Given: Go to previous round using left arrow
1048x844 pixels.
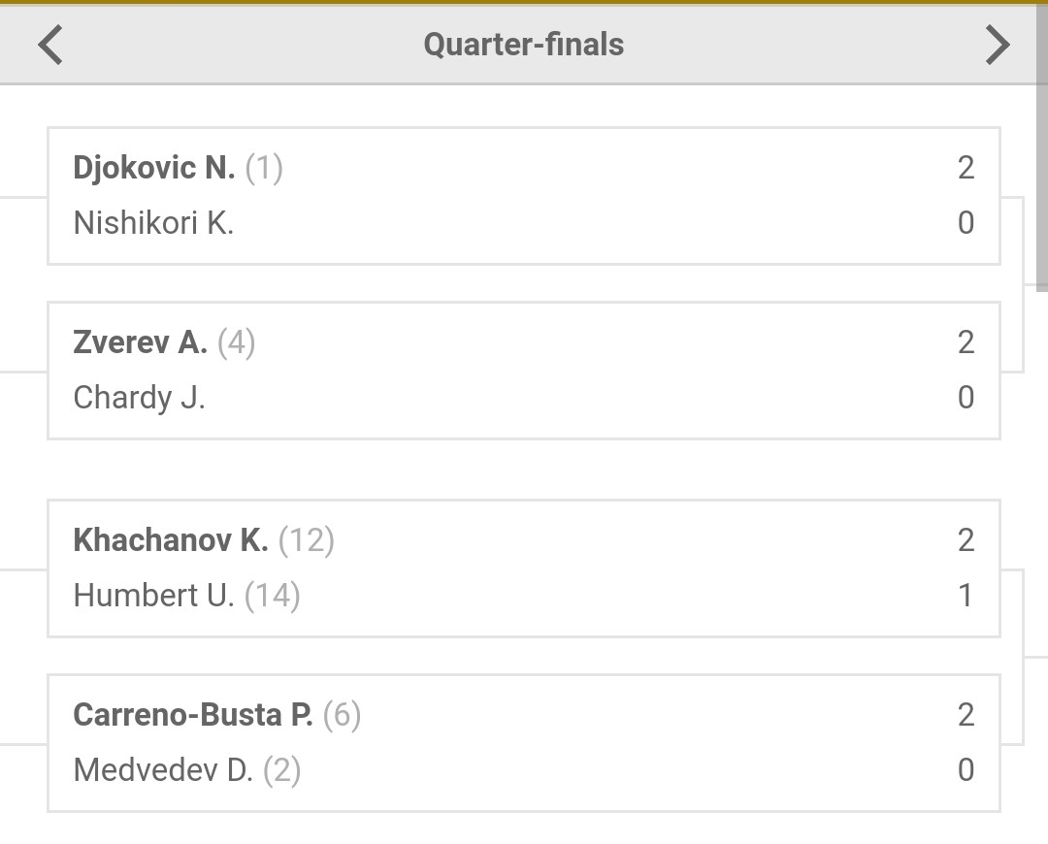Looking at the screenshot, I should click(x=50, y=45).
